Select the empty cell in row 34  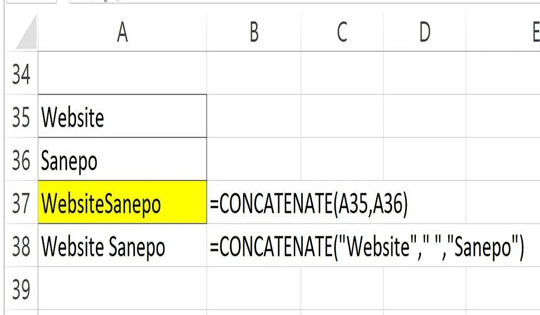coord(121,75)
